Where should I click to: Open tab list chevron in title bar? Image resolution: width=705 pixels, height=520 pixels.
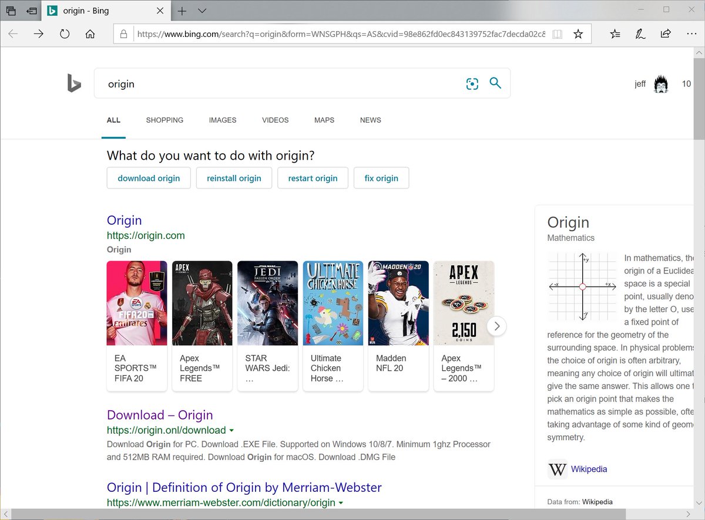[202, 11]
